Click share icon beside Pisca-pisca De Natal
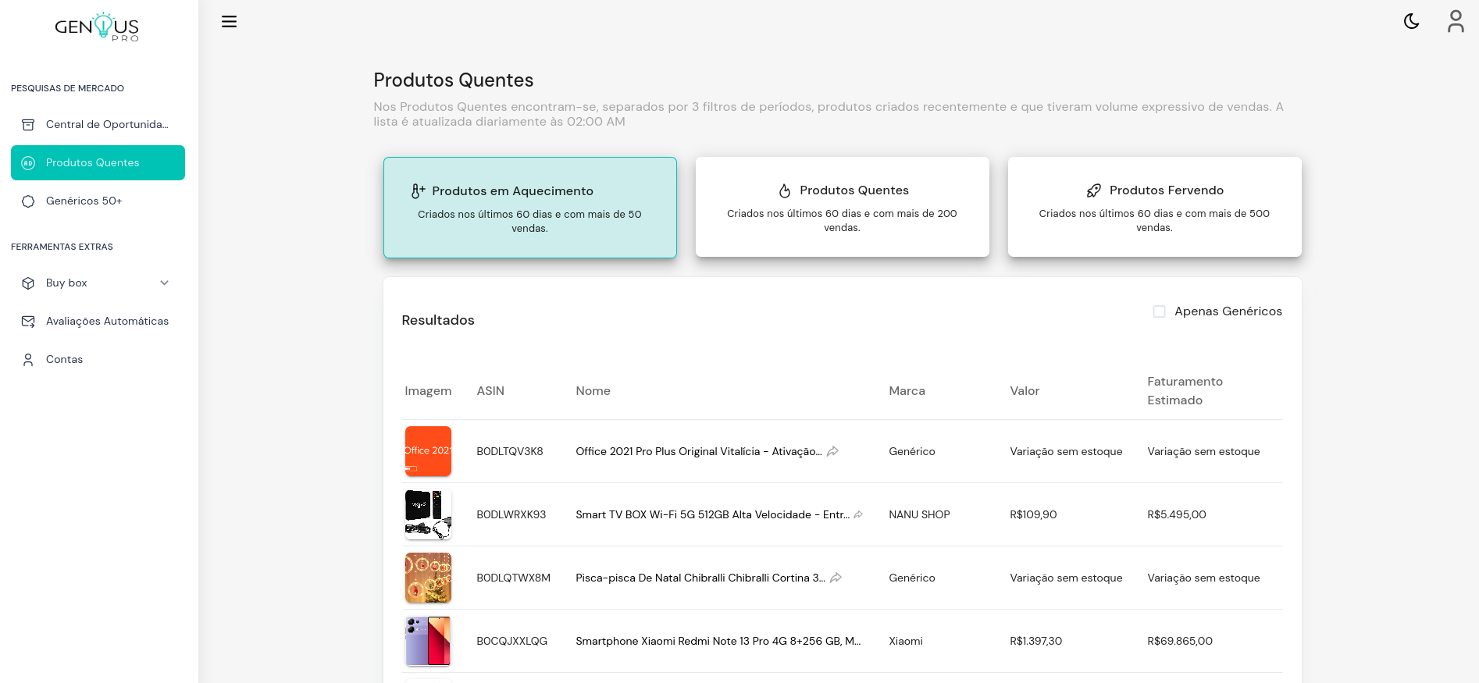The width and height of the screenshot is (1479, 683). click(836, 578)
